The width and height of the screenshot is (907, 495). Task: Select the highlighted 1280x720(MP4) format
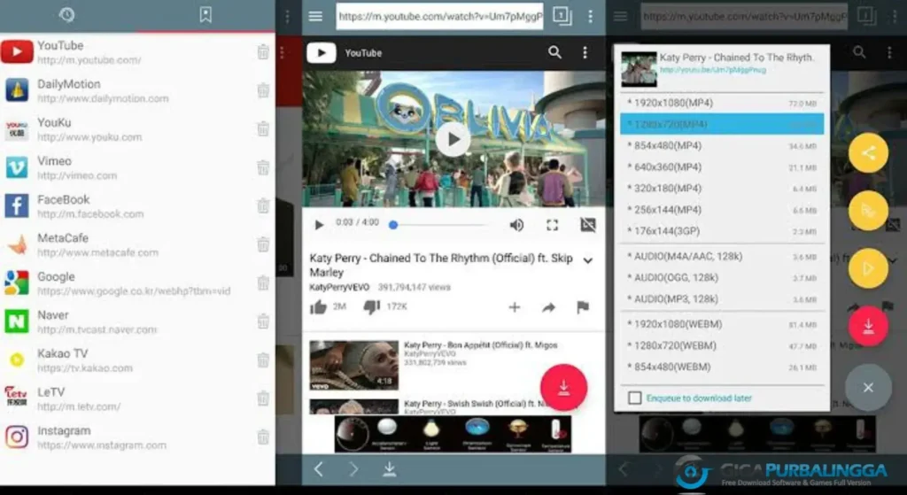[722, 124]
